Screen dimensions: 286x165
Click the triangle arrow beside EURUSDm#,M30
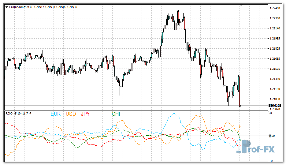7,7
